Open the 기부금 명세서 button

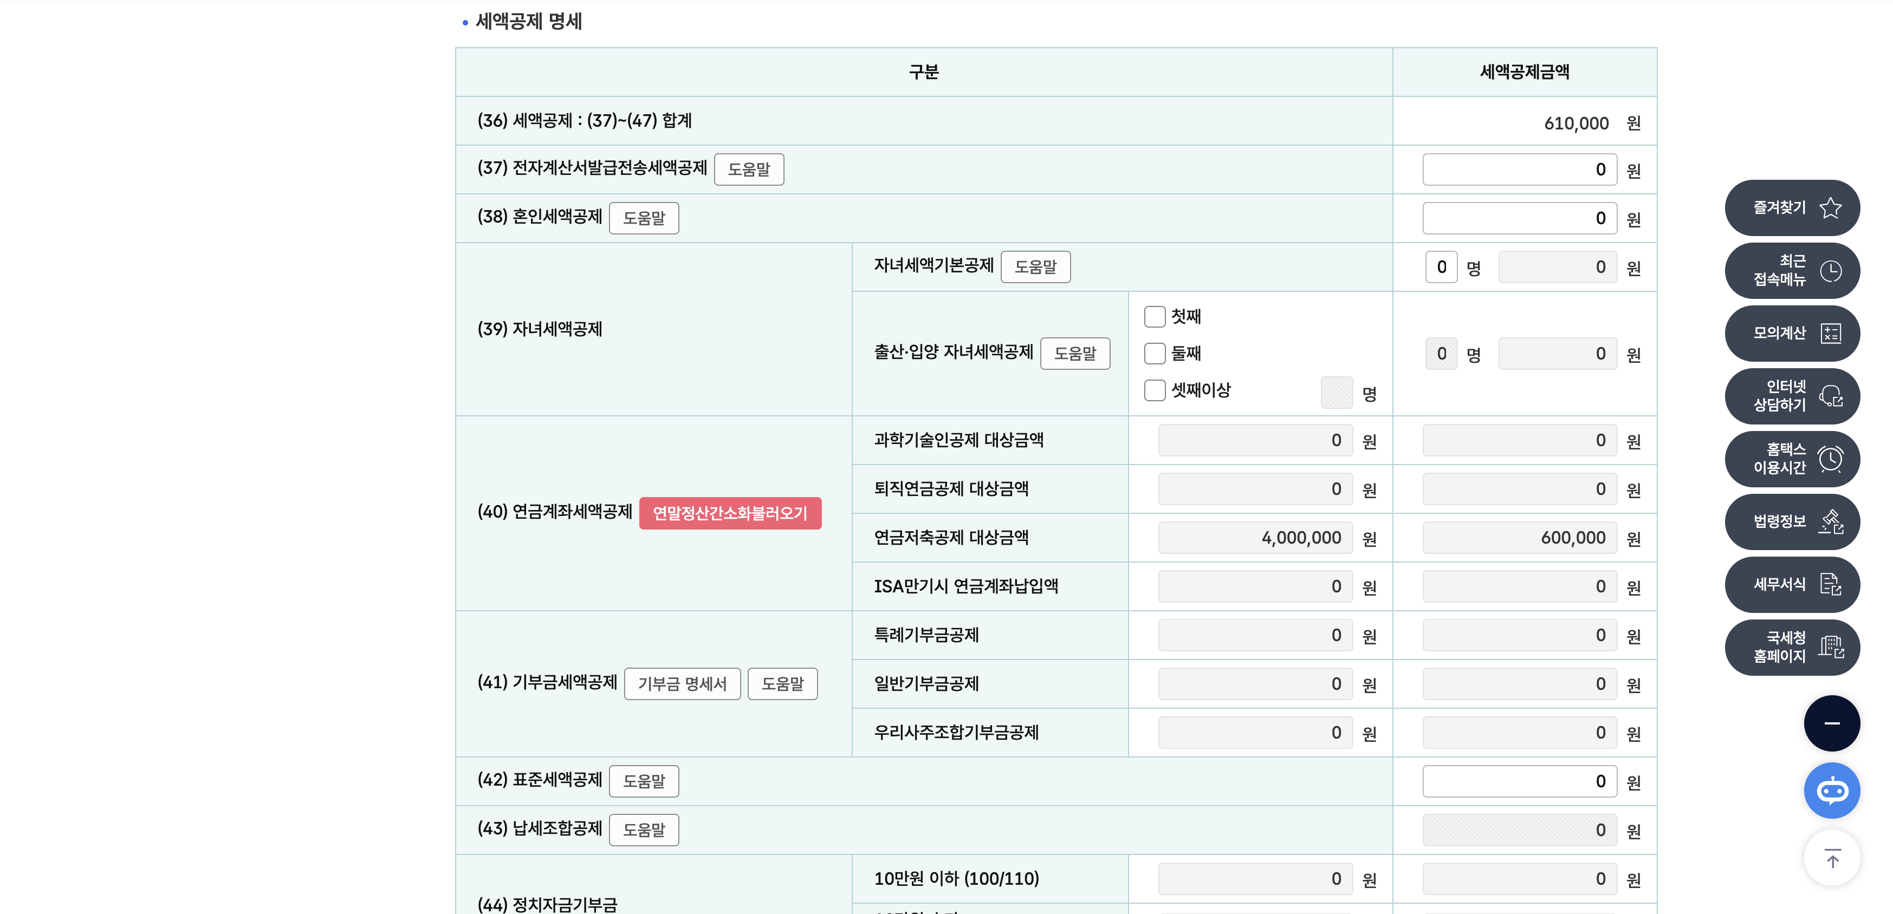(682, 683)
